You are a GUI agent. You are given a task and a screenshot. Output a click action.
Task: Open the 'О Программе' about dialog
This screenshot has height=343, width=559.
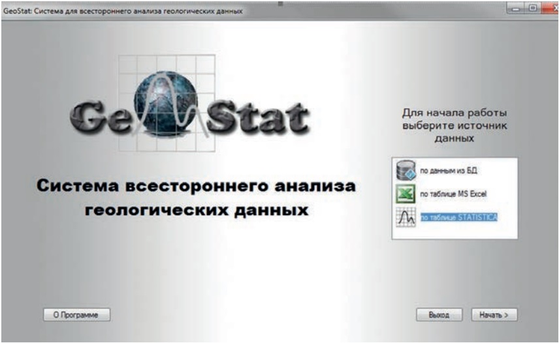[76, 315]
